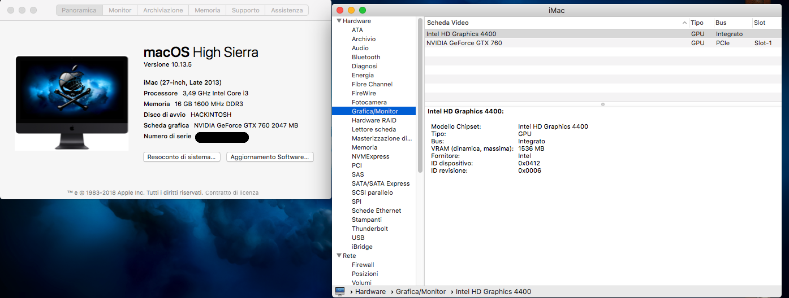Open the Assistenza tab

click(287, 10)
